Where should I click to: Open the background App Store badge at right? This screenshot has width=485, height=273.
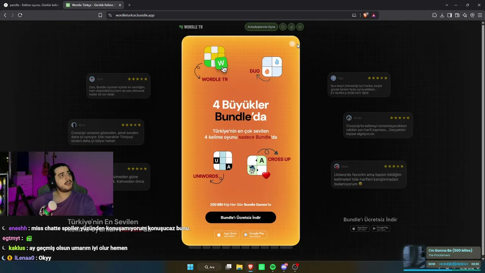tap(360, 228)
